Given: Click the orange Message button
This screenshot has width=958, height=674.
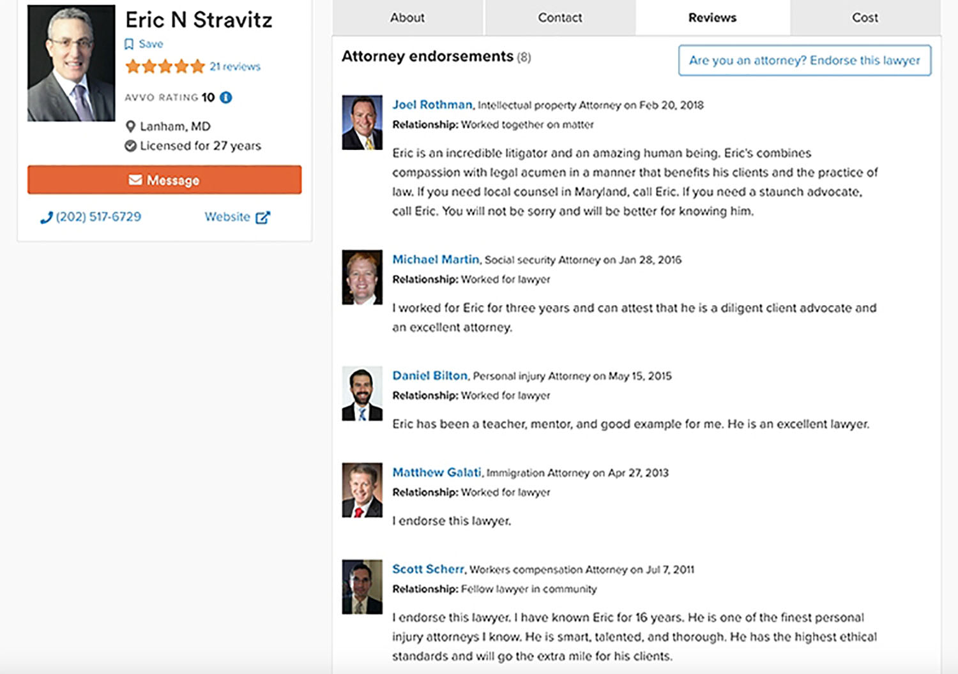Looking at the screenshot, I should click(x=164, y=179).
